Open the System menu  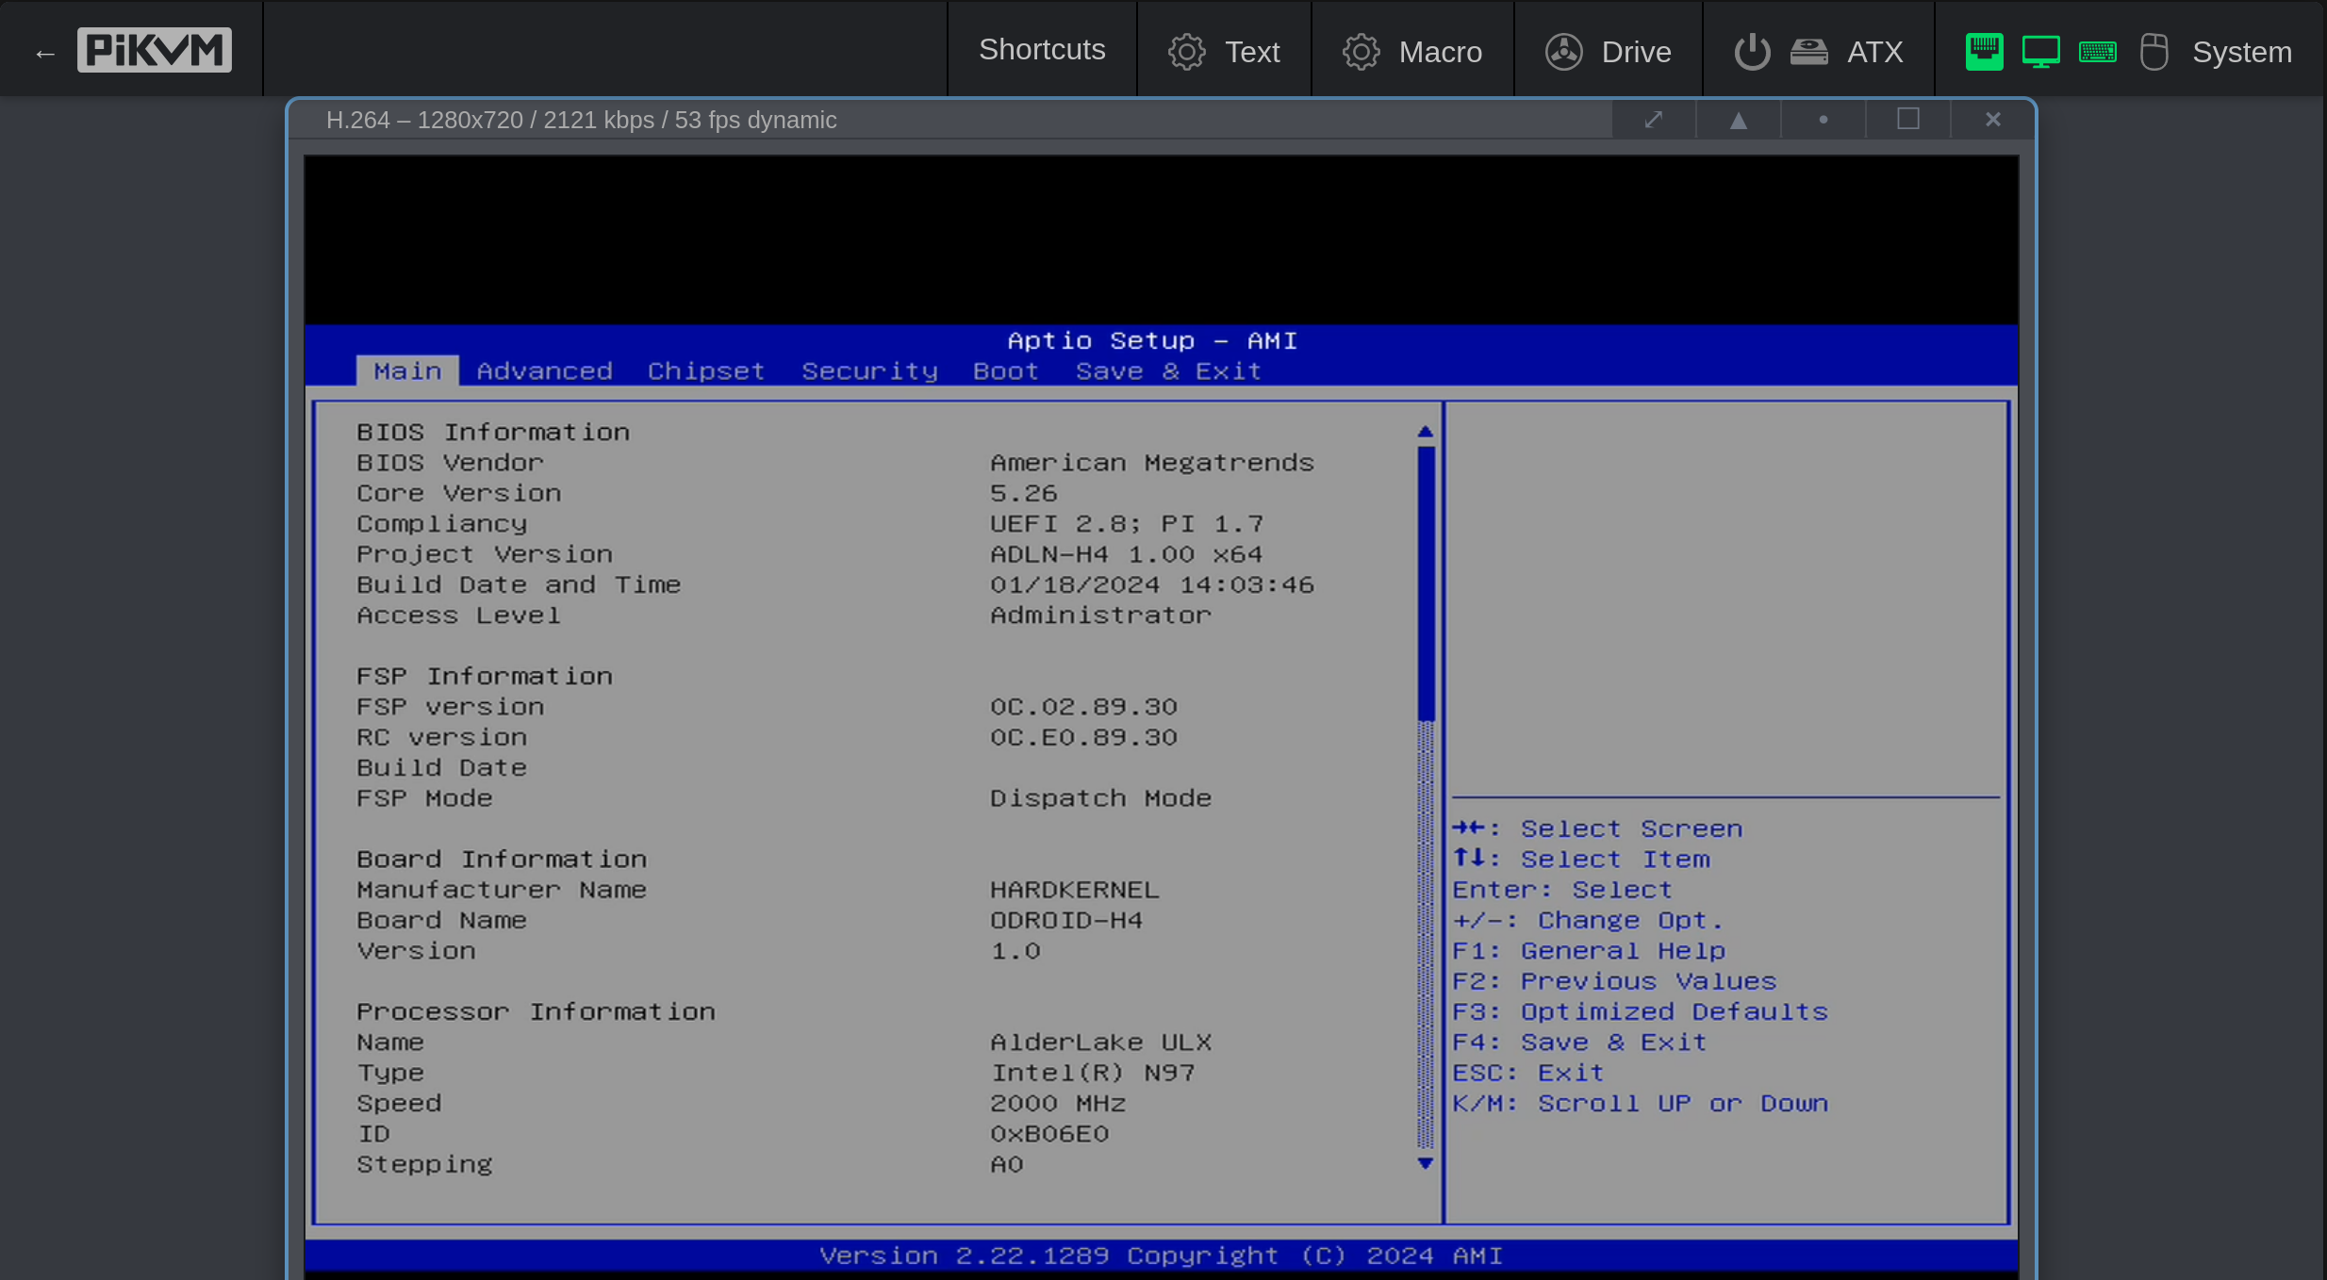2241,52
